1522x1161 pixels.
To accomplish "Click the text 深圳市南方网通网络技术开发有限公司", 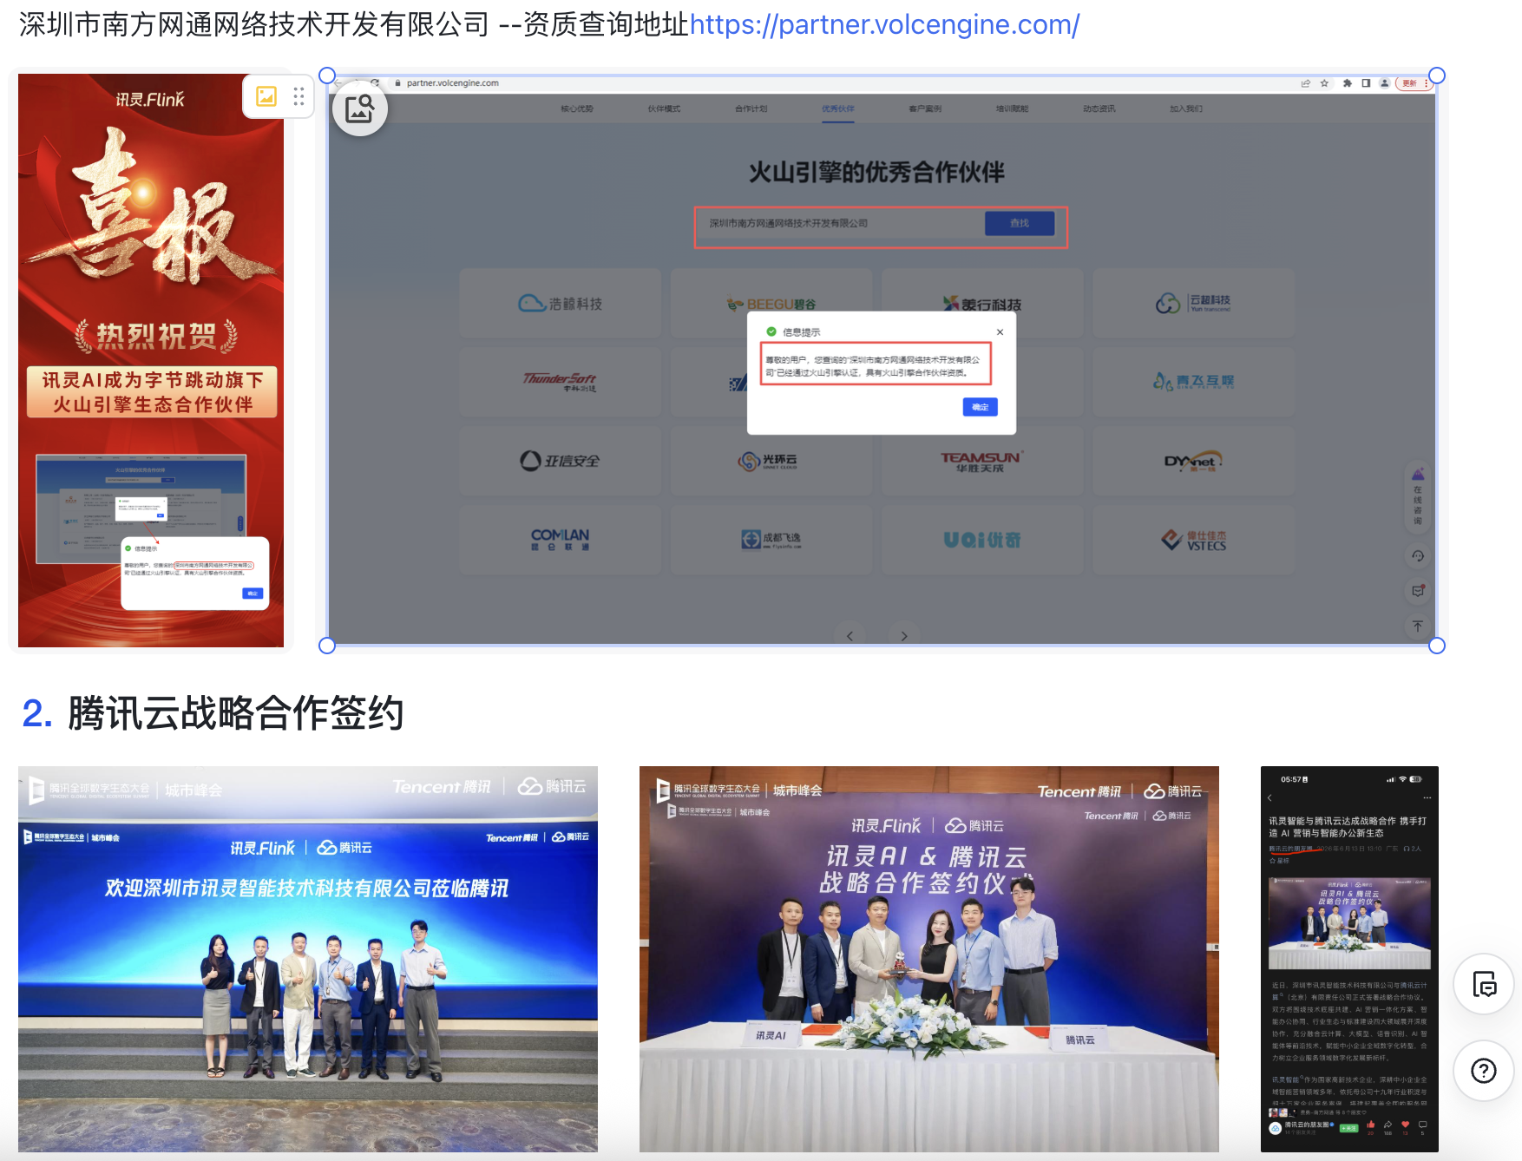I will [254, 24].
